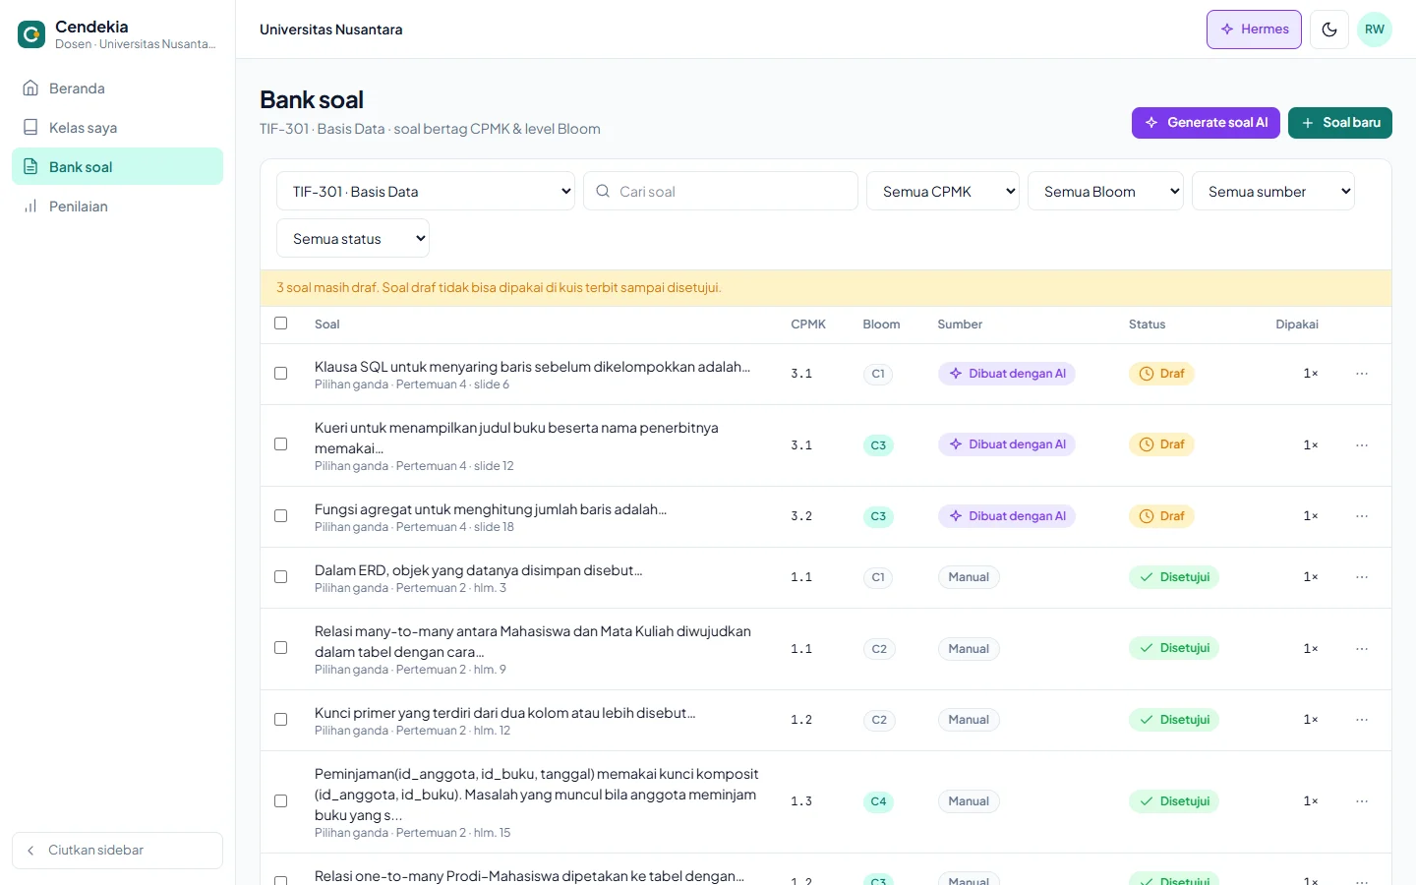
Task: Open row actions for Dalam ERD question
Action: (1362, 577)
